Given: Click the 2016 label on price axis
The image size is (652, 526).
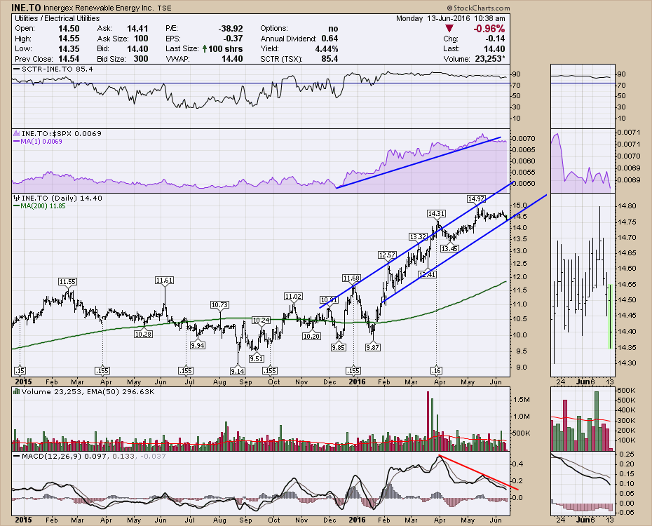Looking at the screenshot, I should [x=357, y=382].
